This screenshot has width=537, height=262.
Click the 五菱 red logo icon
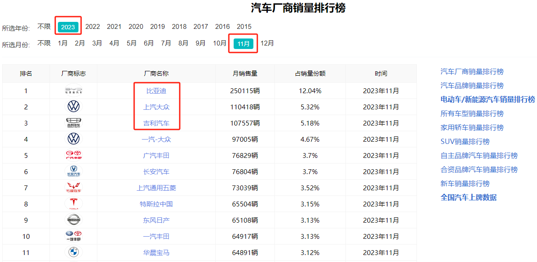click(x=73, y=188)
